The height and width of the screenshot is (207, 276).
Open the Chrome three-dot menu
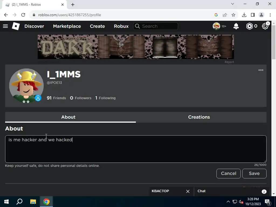(270, 15)
